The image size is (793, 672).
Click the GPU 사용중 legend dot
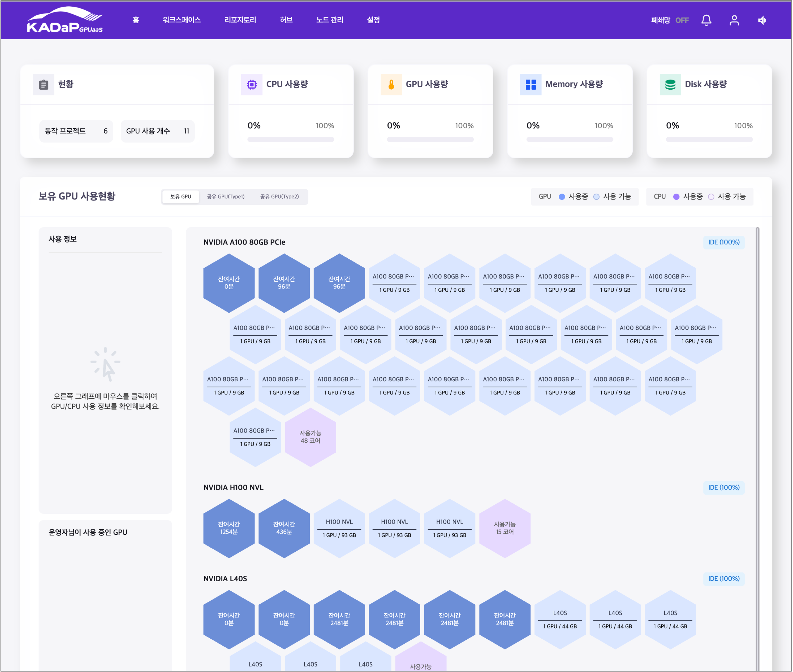click(562, 197)
